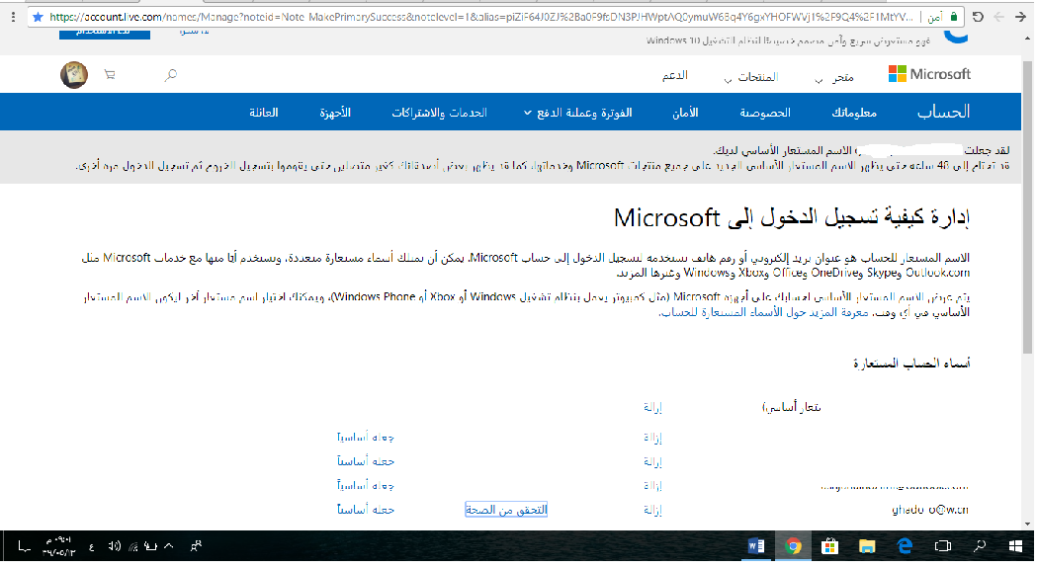Expand the متجر dropdown

click(834, 78)
